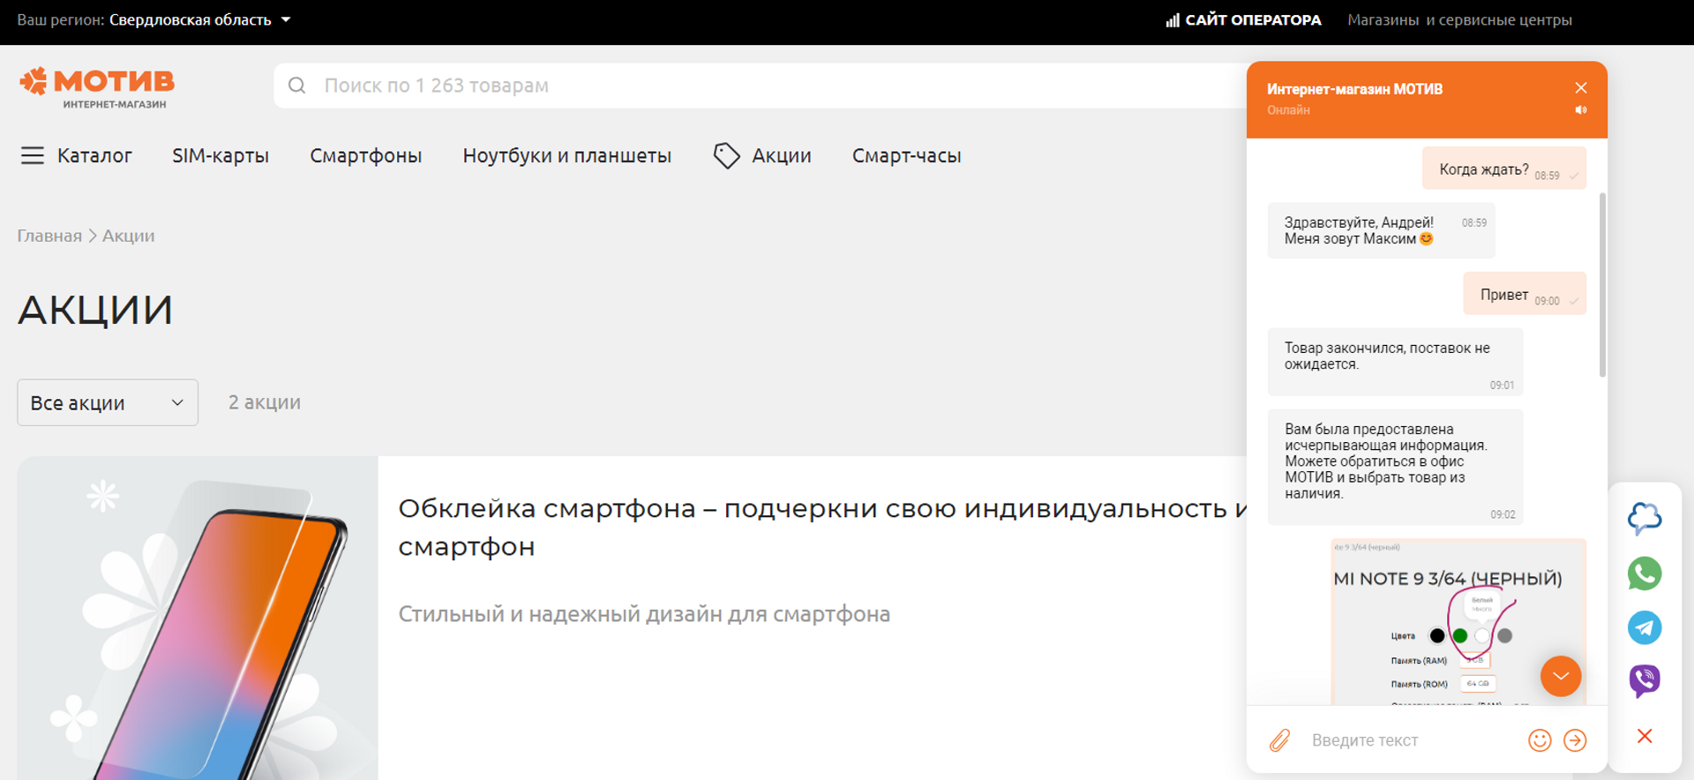This screenshot has height=780, width=1694.
Task: Click 'Здравствуйте, Андрей!' operator message
Action: point(1382,230)
